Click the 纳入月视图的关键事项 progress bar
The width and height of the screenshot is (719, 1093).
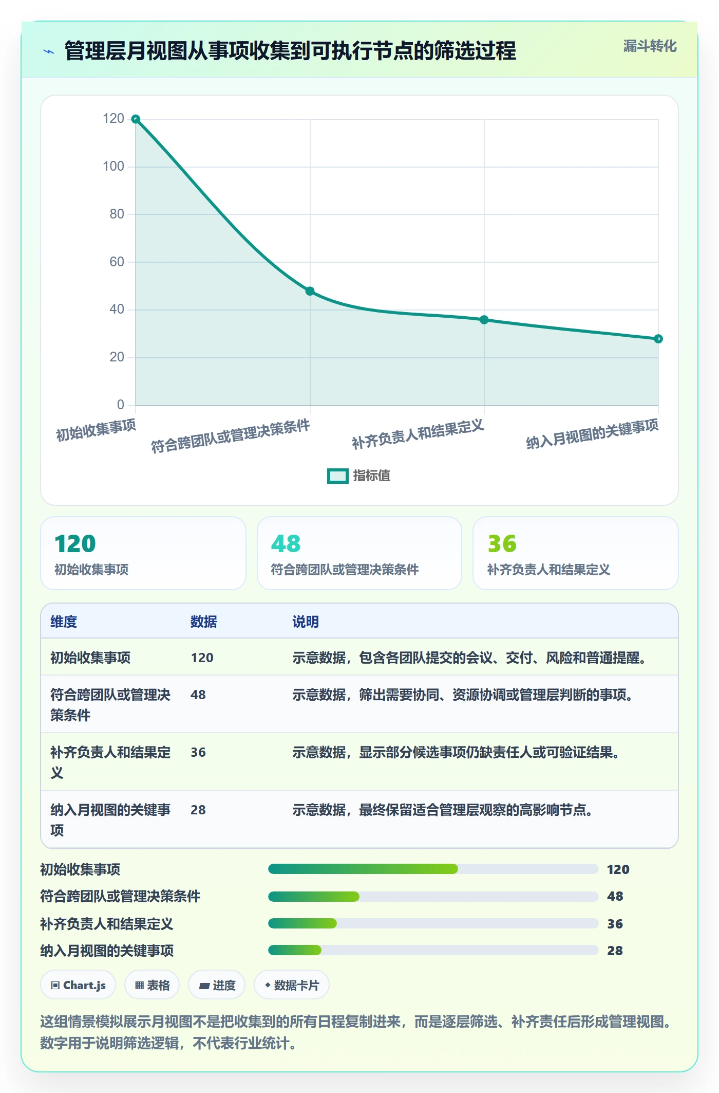[x=433, y=950]
